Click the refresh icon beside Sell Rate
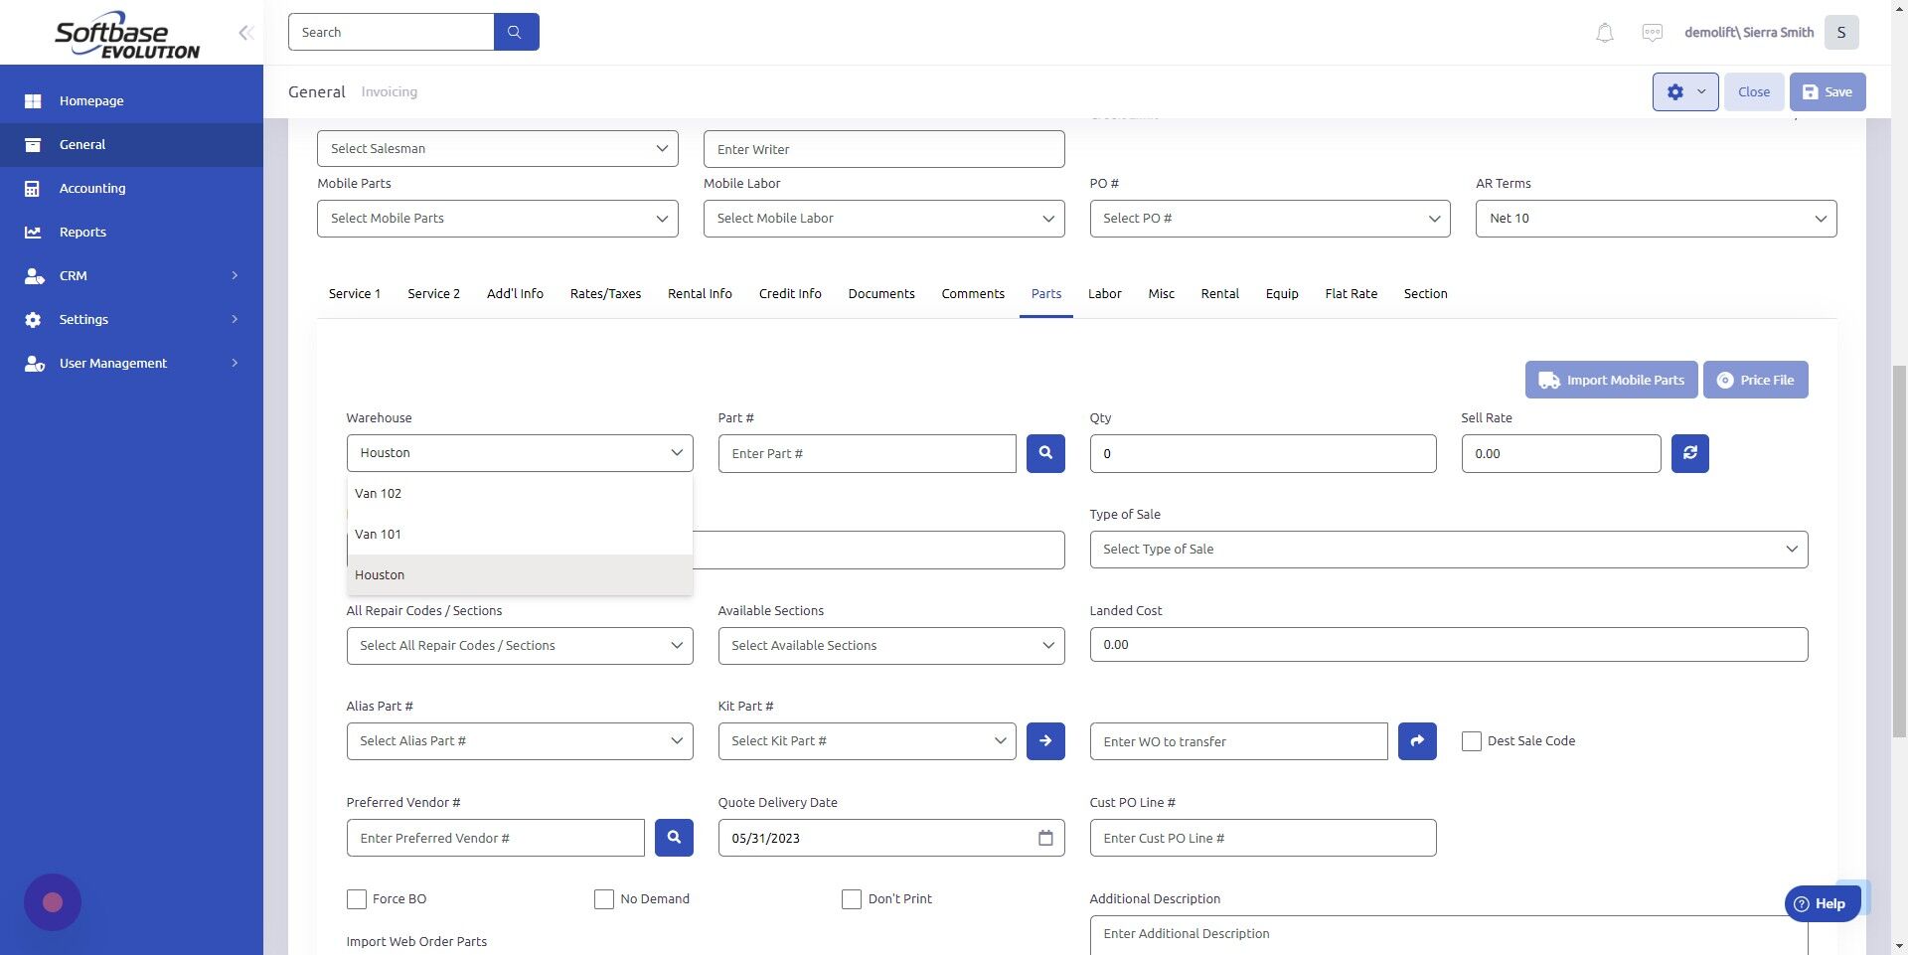Image resolution: width=1908 pixels, height=955 pixels. point(1689,453)
